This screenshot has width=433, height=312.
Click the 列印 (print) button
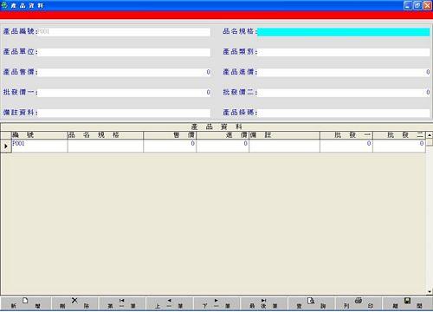tap(359, 303)
